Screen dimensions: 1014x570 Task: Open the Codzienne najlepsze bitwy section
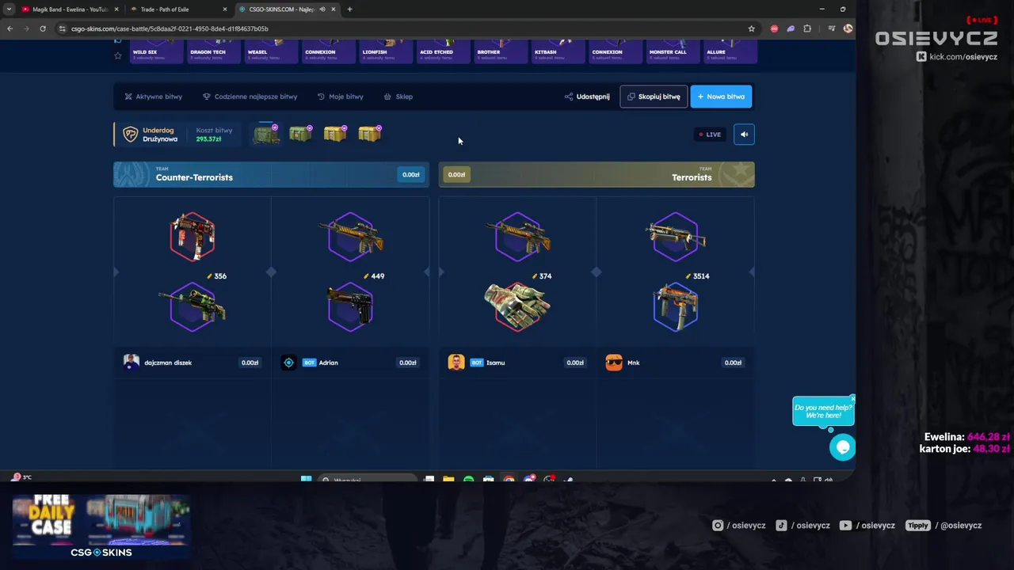[x=250, y=97]
